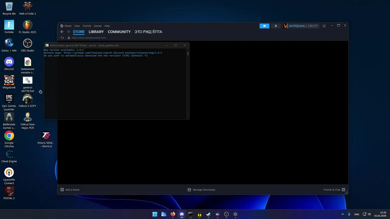The height and width of the screenshot is (219, 390).
Task: Switch to the COMMUNITY tab in Steam
Action: 119,32
